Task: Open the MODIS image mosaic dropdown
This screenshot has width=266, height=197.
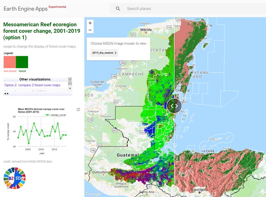Action: click(x=104, y=53)
